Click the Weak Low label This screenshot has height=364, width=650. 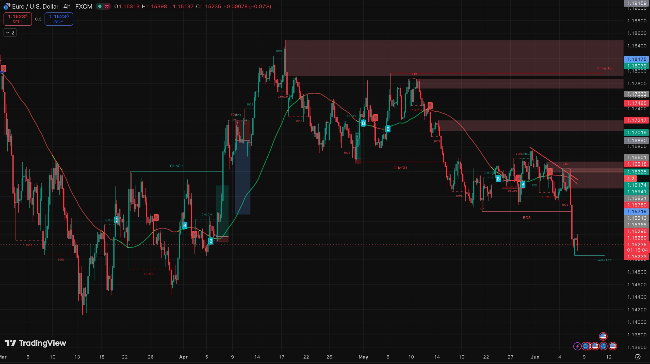pos(604,260)
